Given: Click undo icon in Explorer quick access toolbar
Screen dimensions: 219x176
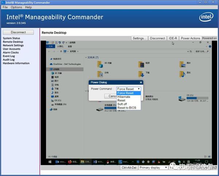Looking at the screenshot, I should click(59, 42).
